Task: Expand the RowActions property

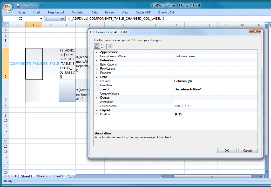Action: click(97, 69)
